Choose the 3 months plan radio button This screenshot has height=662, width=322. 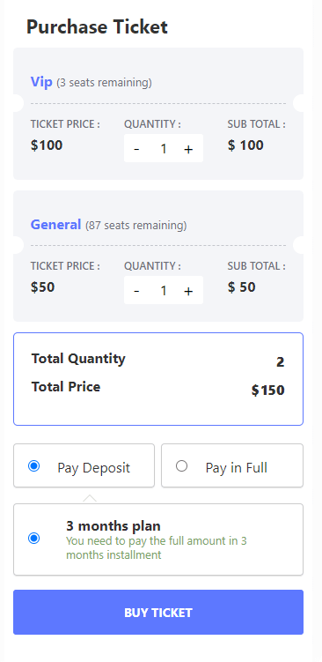tap(33, 539)
